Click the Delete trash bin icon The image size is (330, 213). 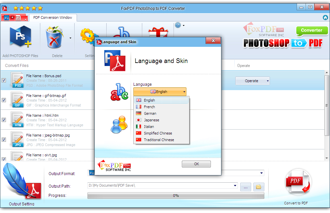pyautogui.click(x=54, y=37)
